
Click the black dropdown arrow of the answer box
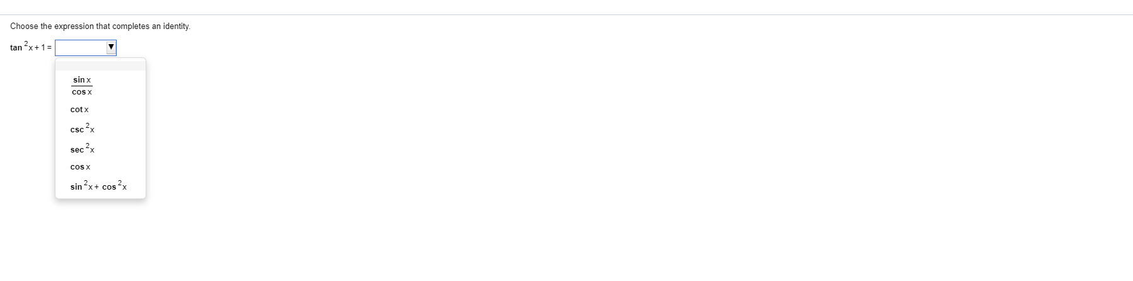pyautogui.click(x=112, y=48)
